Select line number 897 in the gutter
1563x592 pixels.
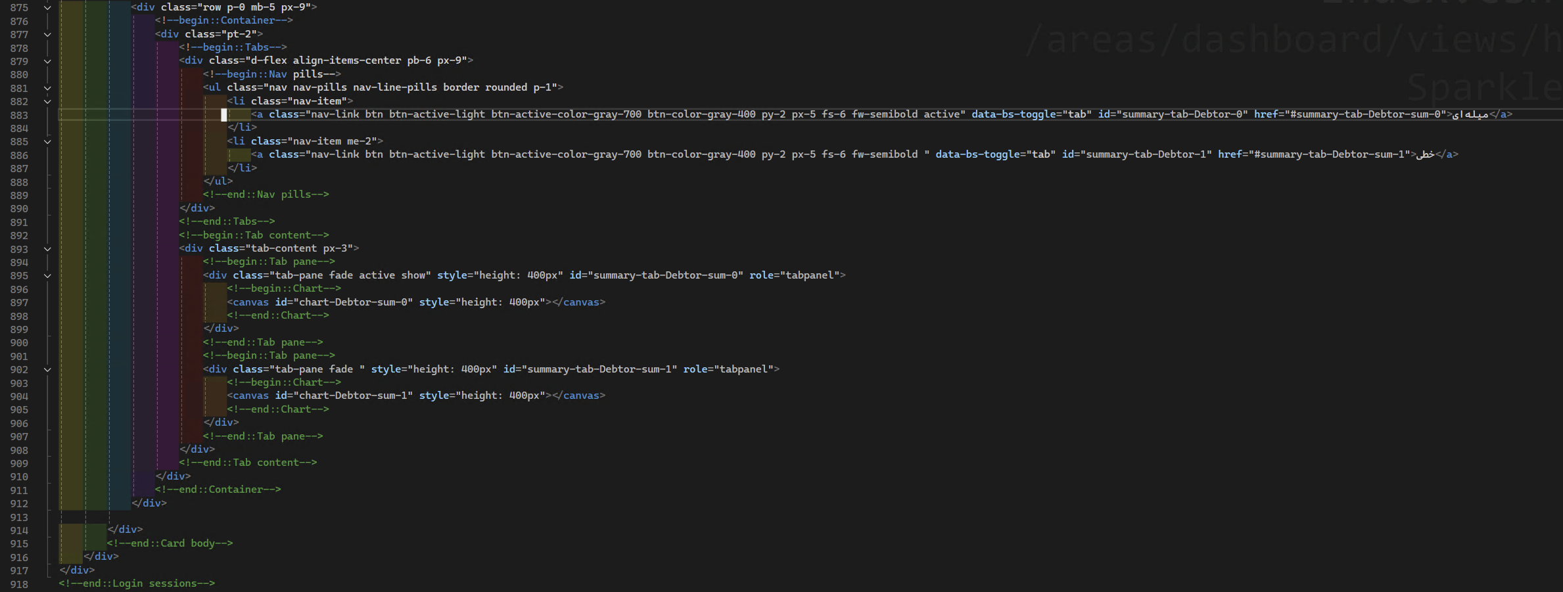click(19, 302)
